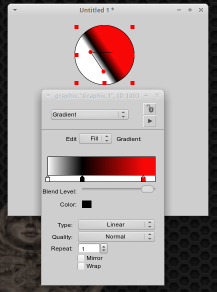Select the white gradient color stop
The height and width of the screenshot is (292, 217).
(47, 179)
